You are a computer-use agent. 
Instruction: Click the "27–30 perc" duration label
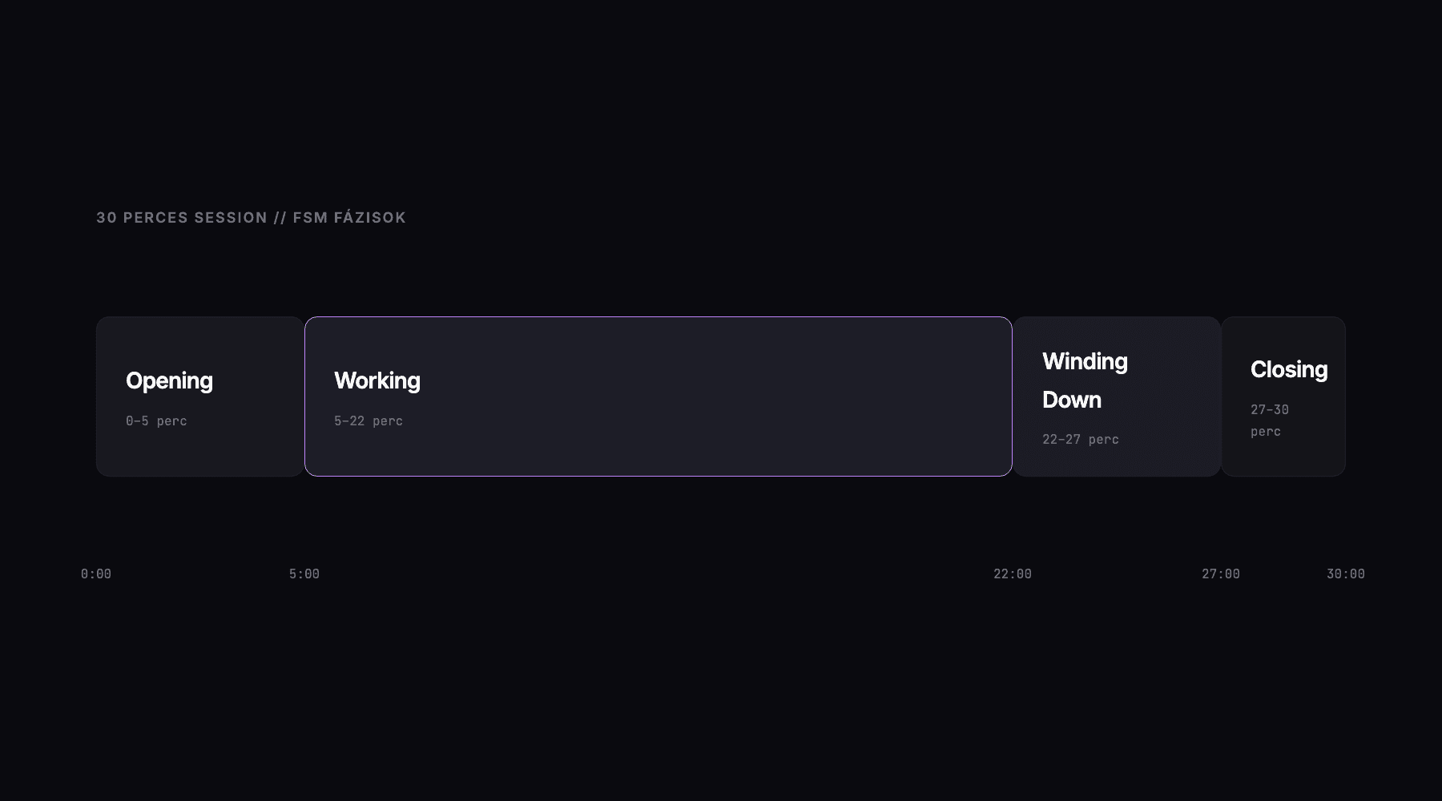click(1269, 421)
